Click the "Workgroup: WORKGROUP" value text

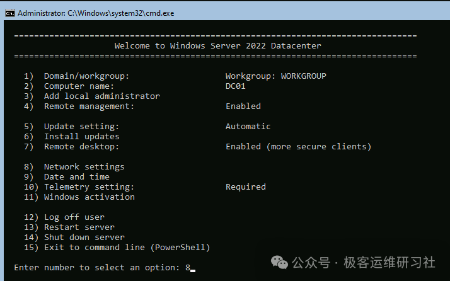(276, 76)
